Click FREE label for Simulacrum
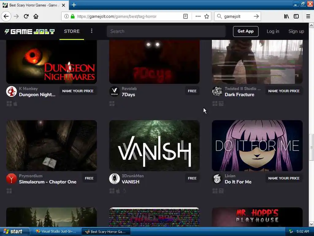 (89, 178)
